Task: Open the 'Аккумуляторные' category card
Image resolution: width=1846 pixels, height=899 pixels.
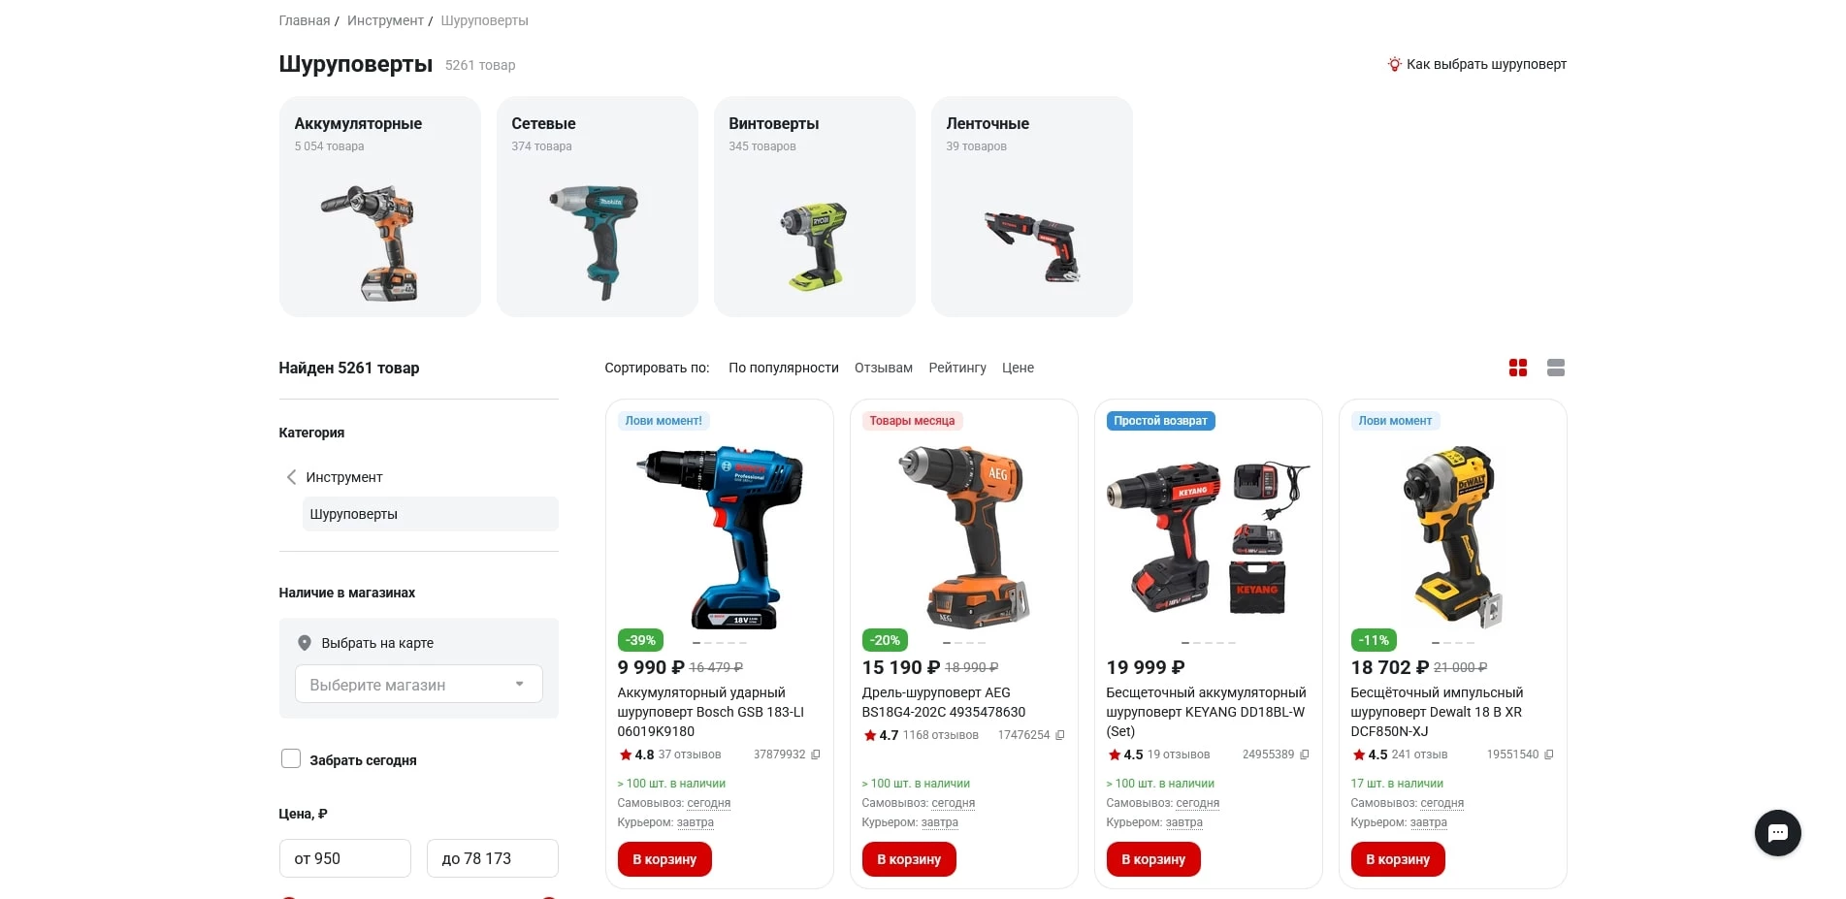Action: coord(380,207)
